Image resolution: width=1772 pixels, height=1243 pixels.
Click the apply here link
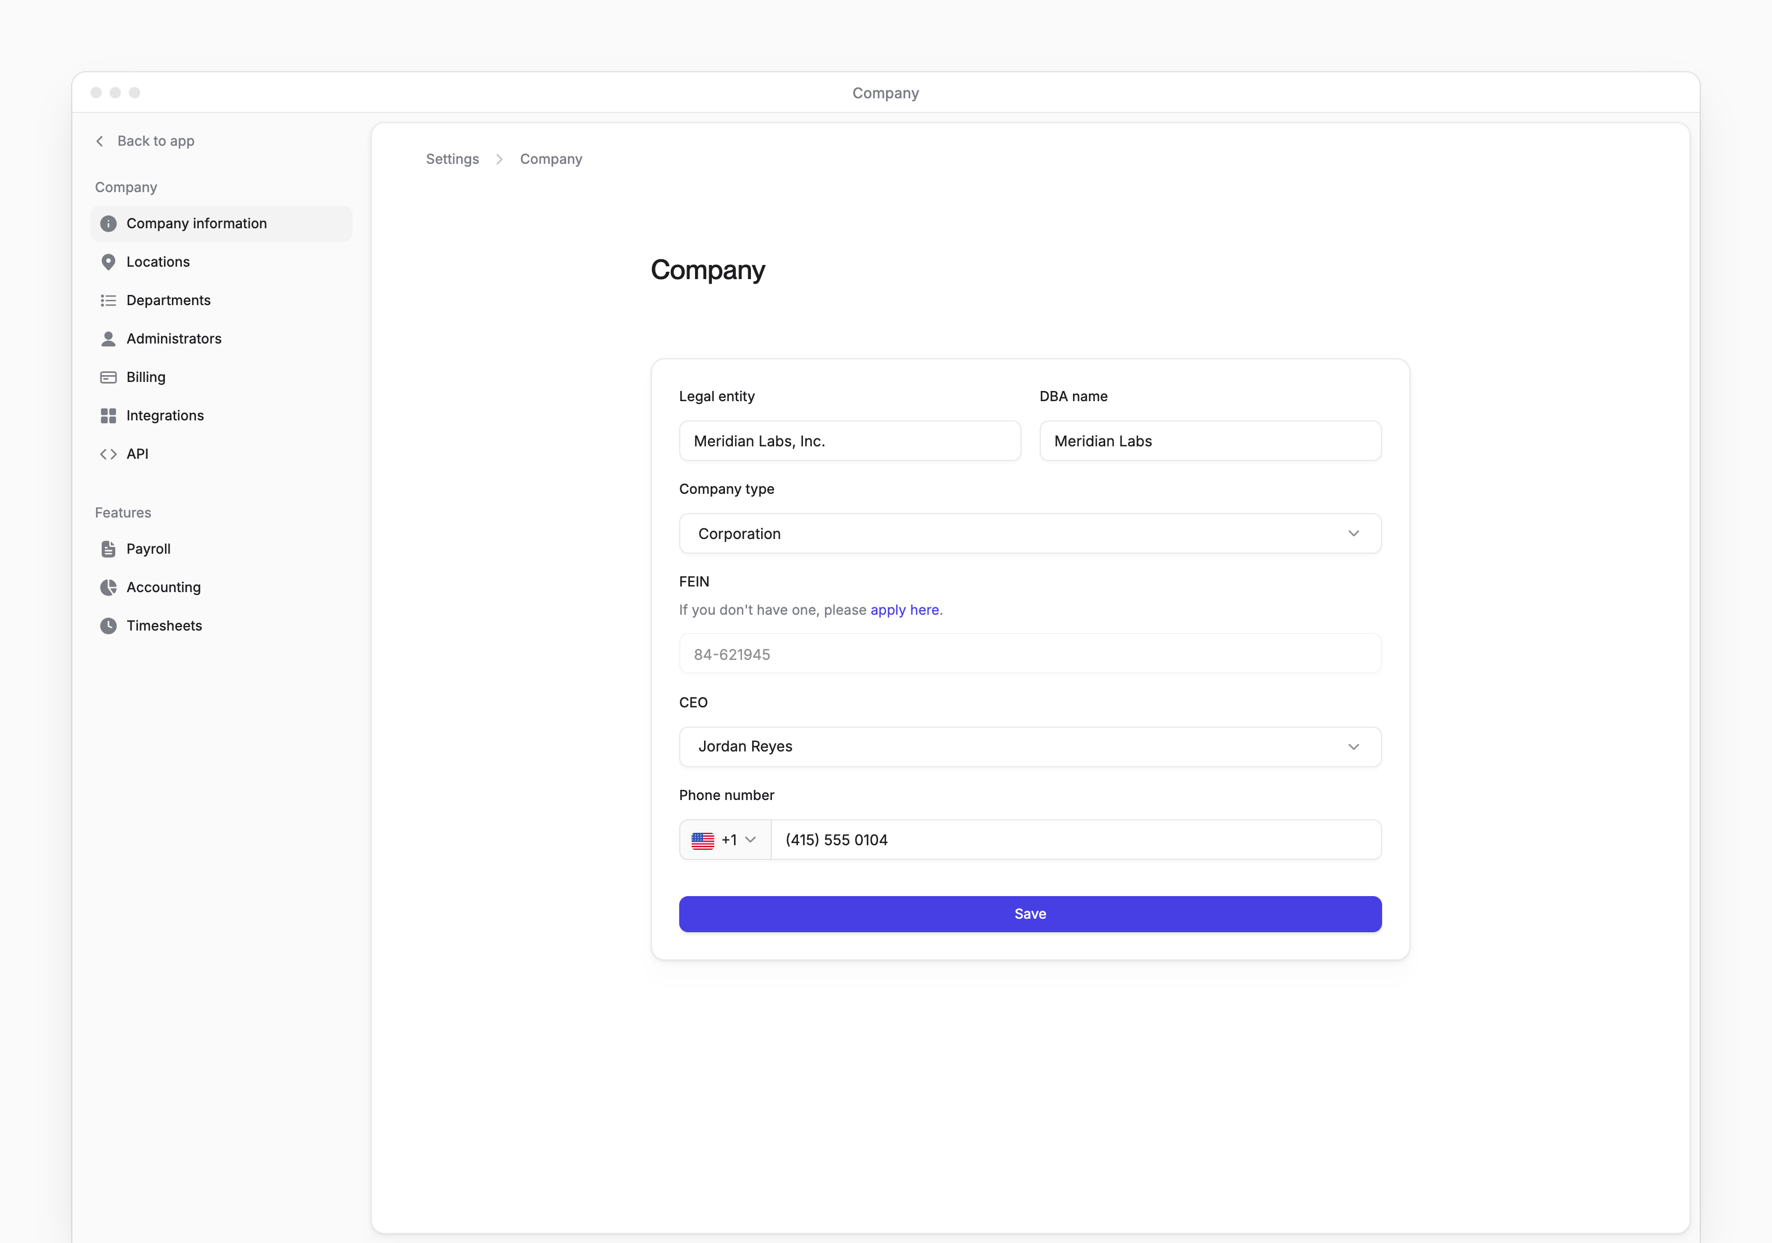click(905, 610)
